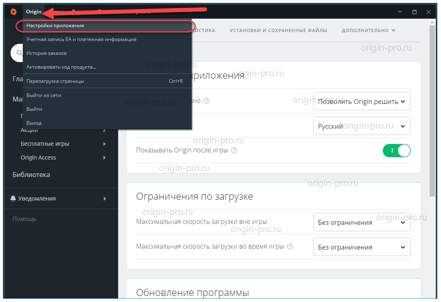Open Установки и сохраненные файлы tab

(278, 30)
